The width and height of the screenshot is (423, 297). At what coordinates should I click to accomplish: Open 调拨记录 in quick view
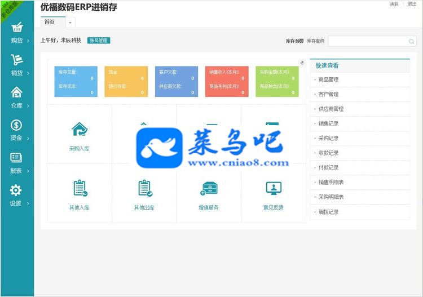pos(360,212)
